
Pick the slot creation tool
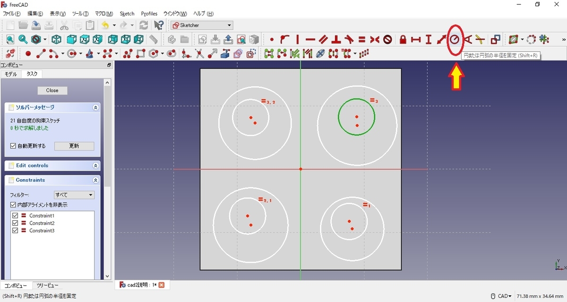click(171, 54)
